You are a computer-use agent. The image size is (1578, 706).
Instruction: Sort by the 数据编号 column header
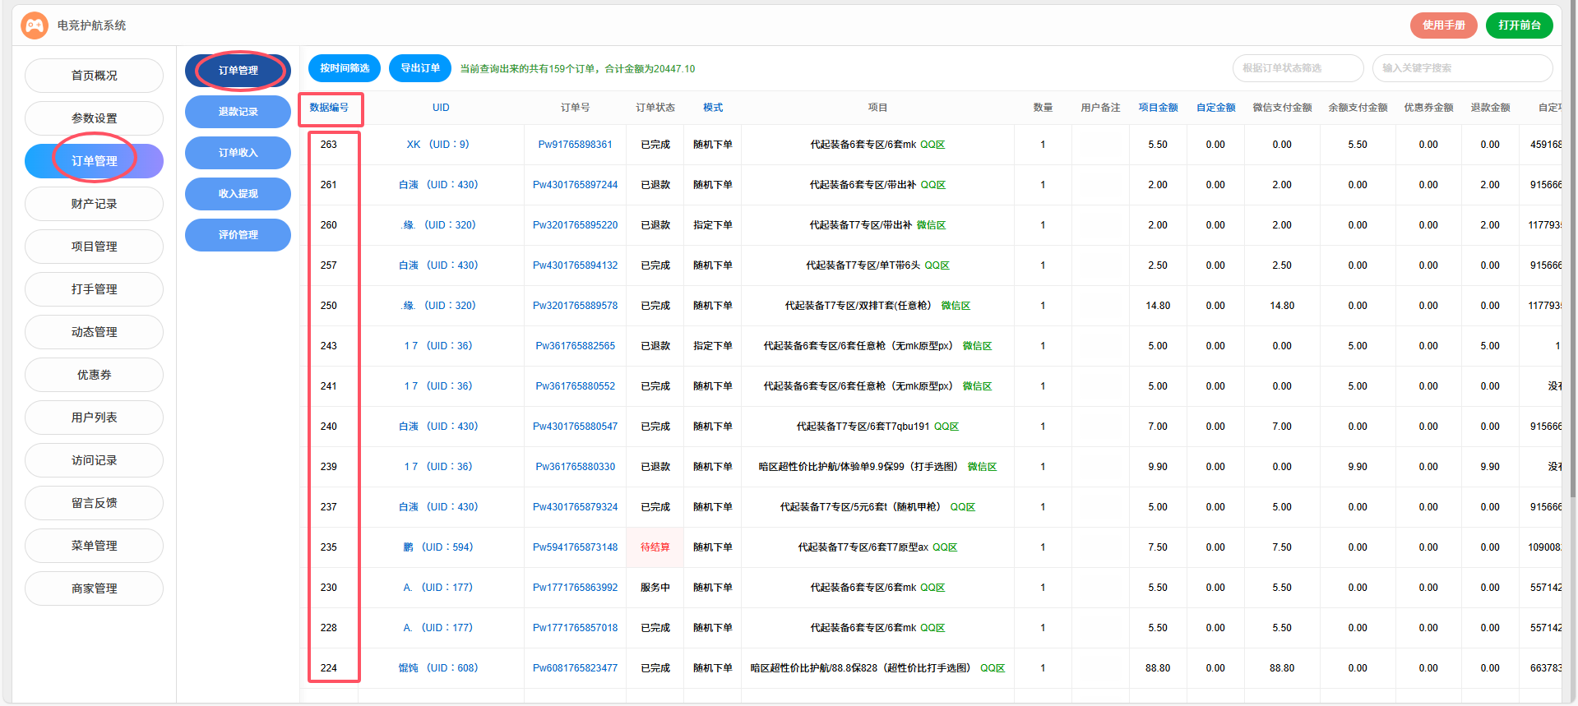coord(329,108)
